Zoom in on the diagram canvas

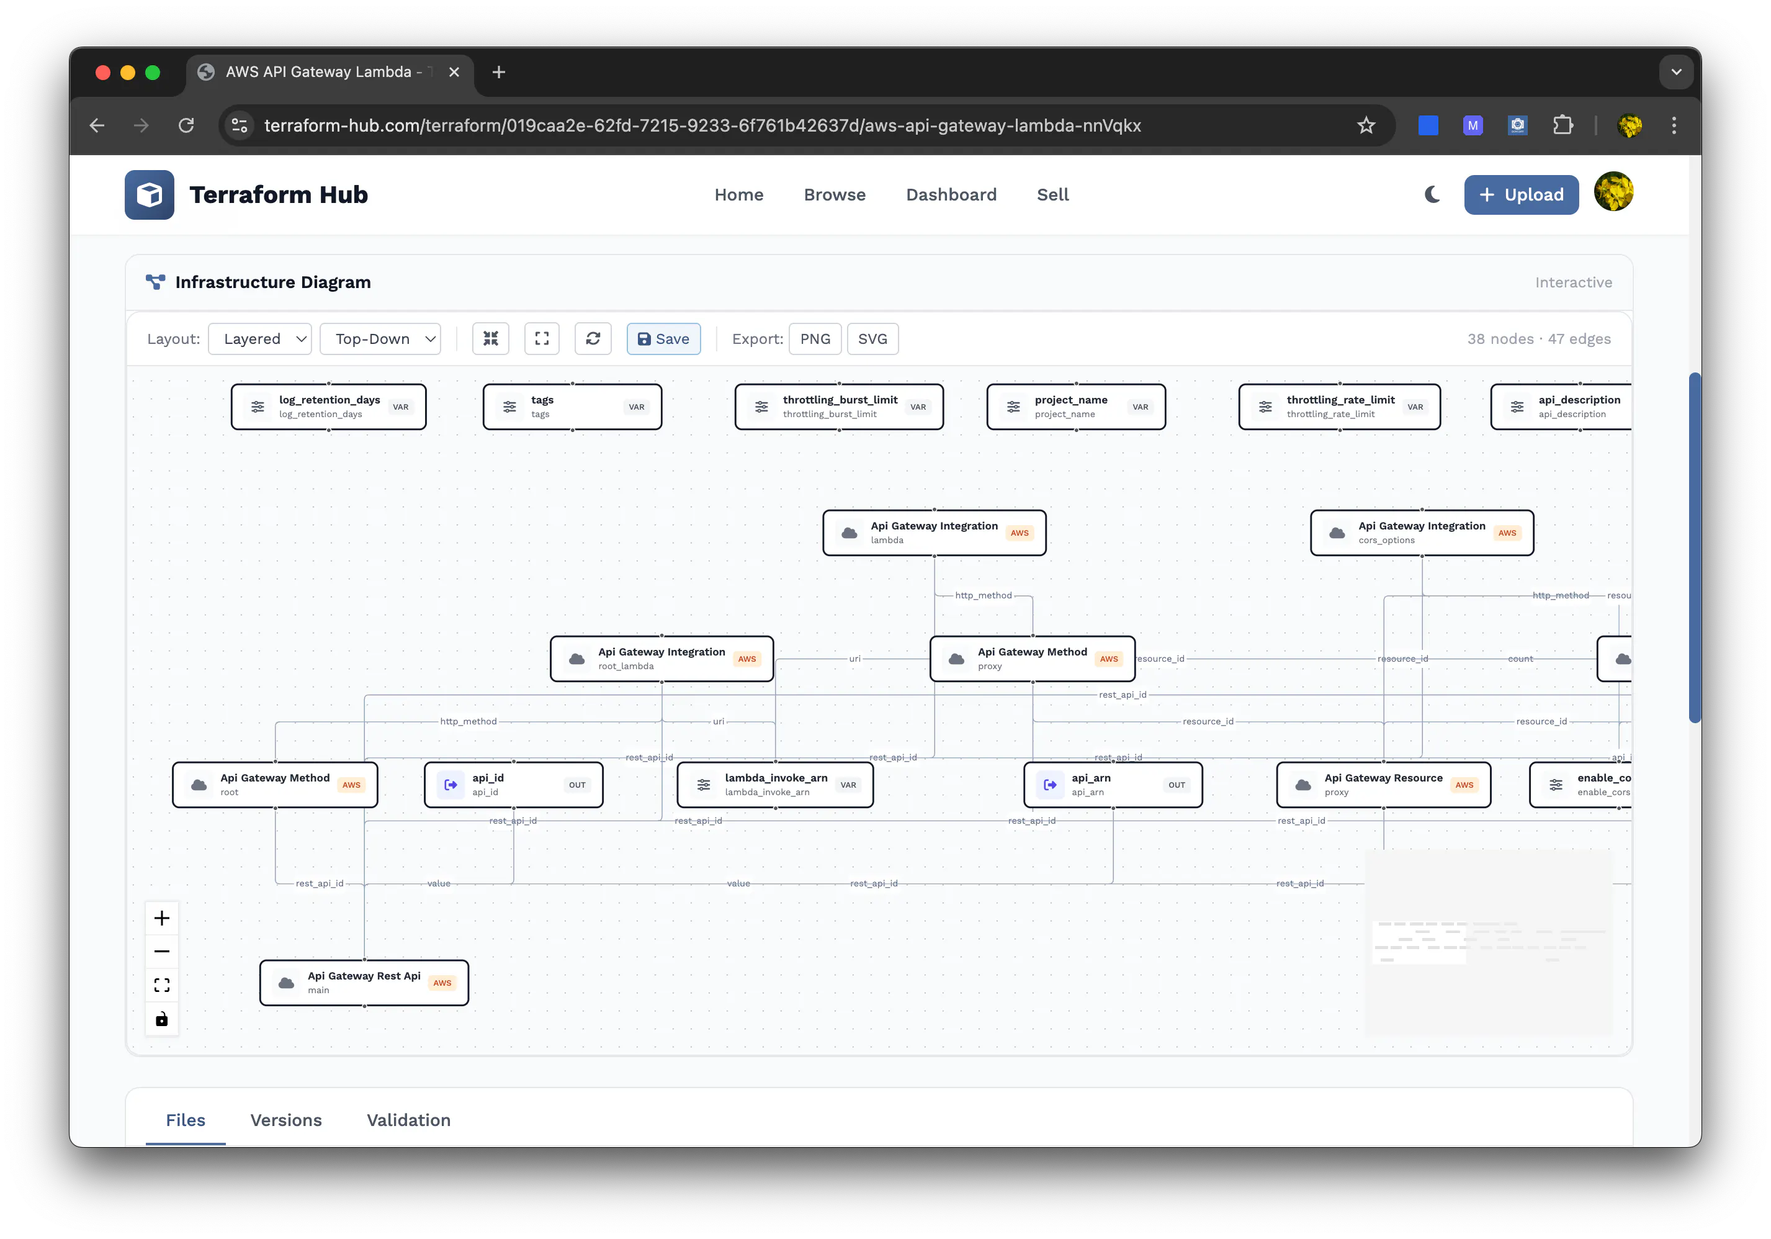162,918
